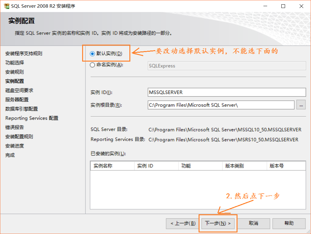
Task: Click the 实例 ID field containing MSSQLSERVER
Action: point(227,92)
